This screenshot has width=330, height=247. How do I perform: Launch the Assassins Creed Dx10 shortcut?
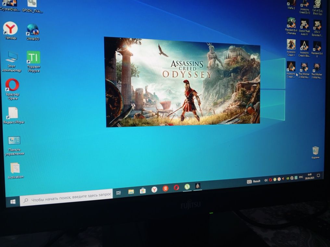pyautogui.click(x=305, y=7)
